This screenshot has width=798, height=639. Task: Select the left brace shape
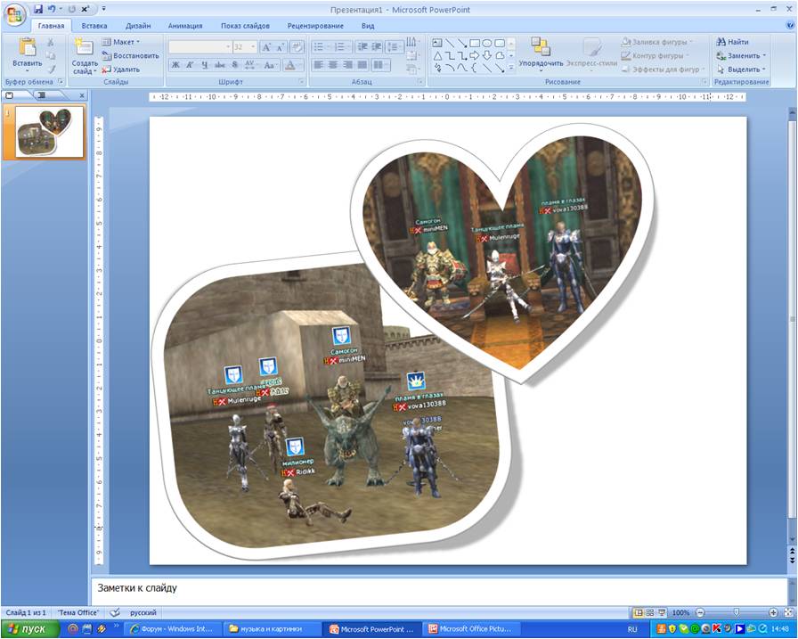click(475, 68)
